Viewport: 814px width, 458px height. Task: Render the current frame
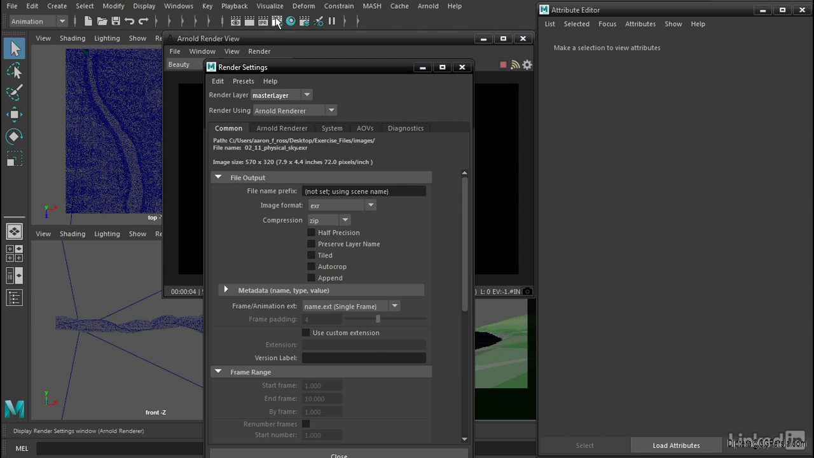pyautogui.click(x=249, y=21)
